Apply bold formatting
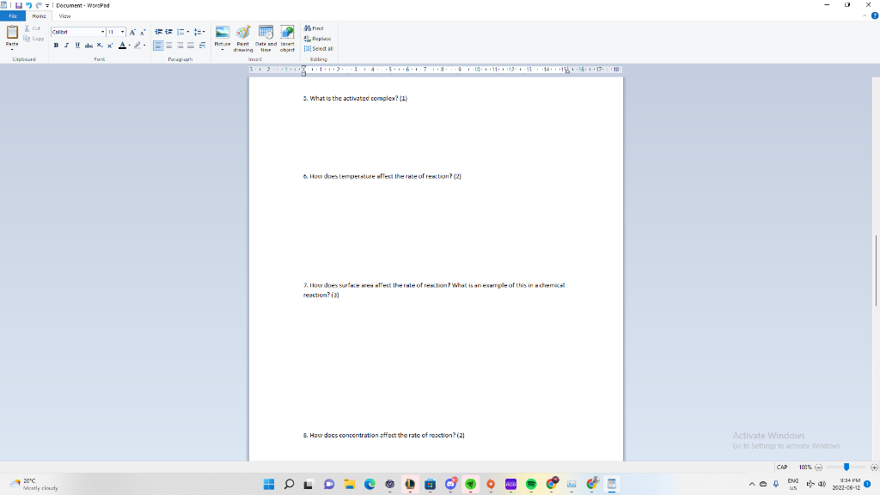 click(x=56, y=45)
